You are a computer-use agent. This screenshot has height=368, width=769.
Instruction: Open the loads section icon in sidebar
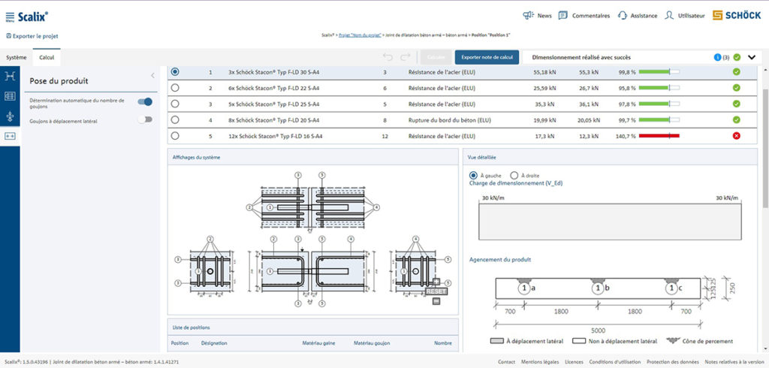[10, 116]
